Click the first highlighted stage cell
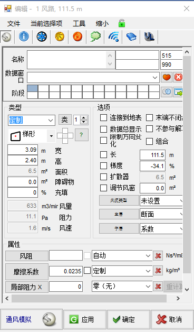This screenshot has width=194, height=332. [33, 88]
